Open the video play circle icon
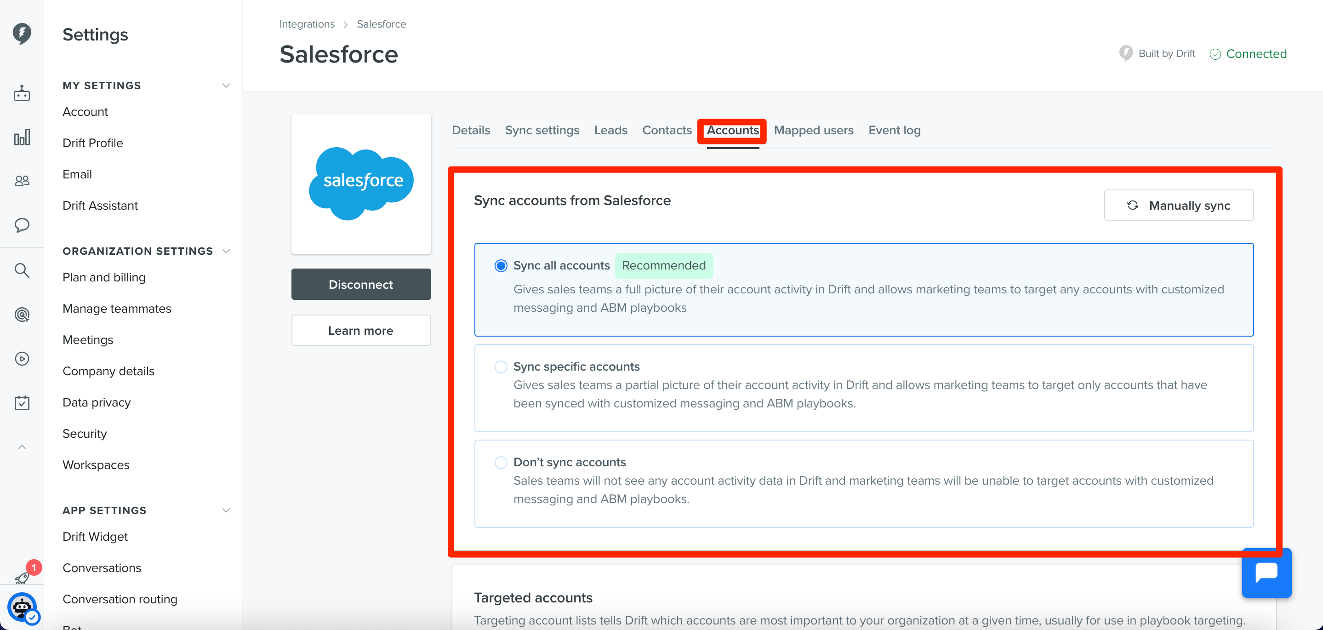 22,359
